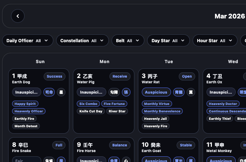Screen dimensions: 246x162
Task: Open day 1 甲戌 Earth Dog card
Action: point(39,101)
